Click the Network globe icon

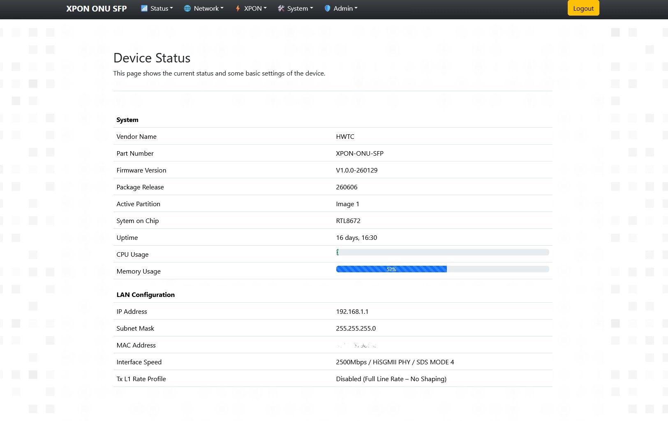coord(187,8)
